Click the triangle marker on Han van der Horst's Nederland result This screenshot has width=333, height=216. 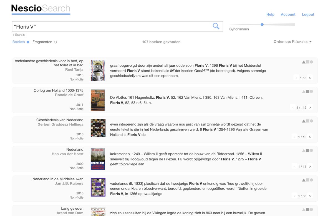point(304,150)
